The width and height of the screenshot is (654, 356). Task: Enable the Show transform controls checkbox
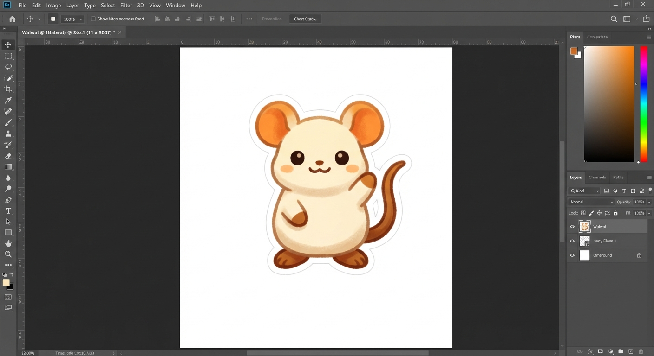93,19
